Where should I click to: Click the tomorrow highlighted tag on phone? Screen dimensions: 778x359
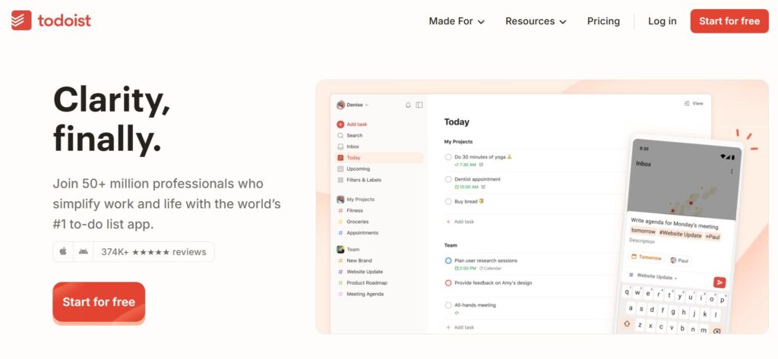(x=643, y=231)
